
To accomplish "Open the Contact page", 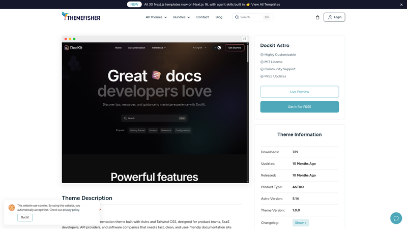I will (202, 17).
